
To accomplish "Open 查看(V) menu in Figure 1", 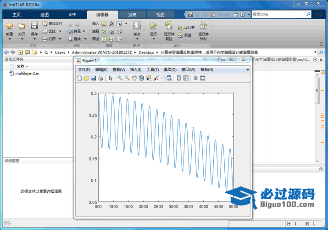I will click(119, 69).
